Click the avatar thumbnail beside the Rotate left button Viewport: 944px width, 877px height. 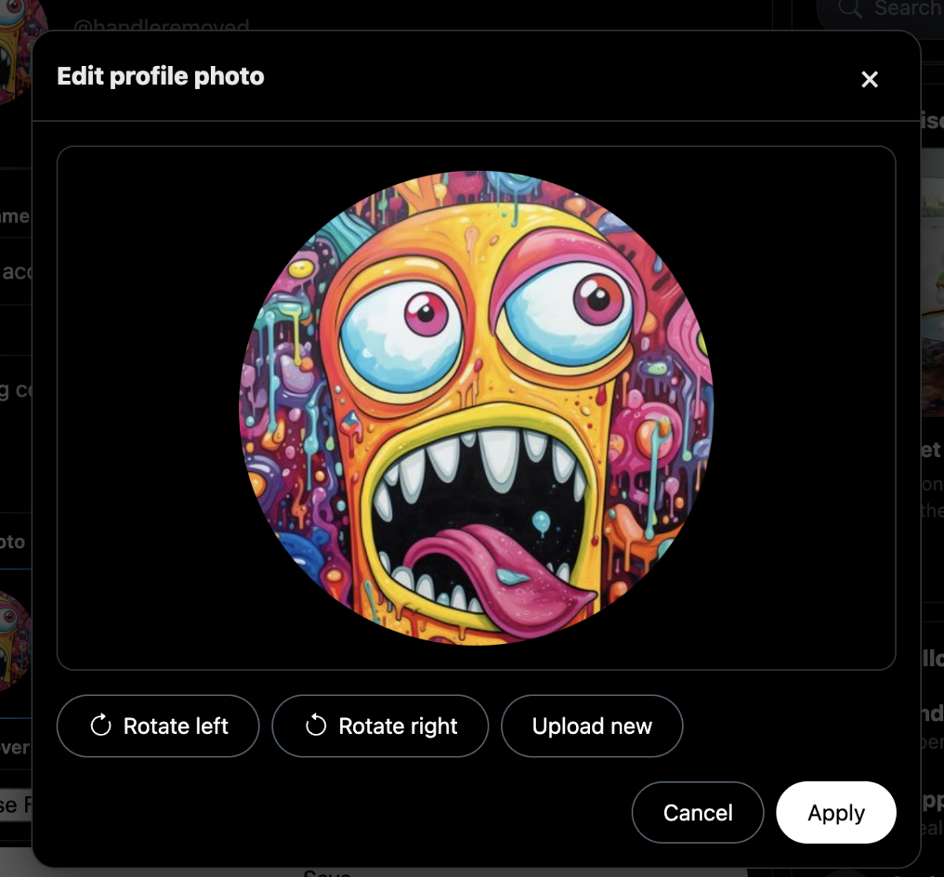15,640
